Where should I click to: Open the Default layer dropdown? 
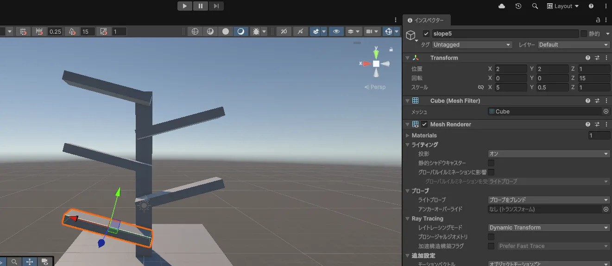574,45
